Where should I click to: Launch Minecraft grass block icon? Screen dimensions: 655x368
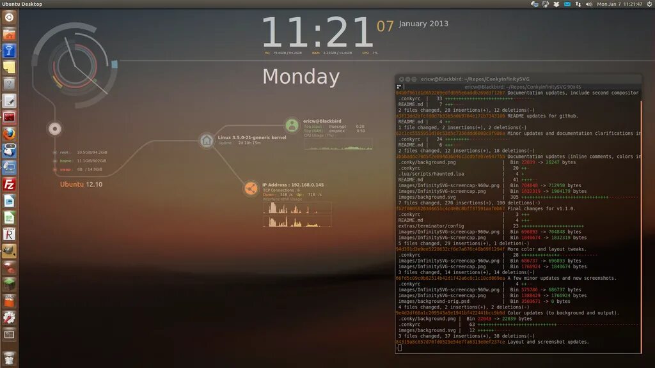tap(9, 284)
